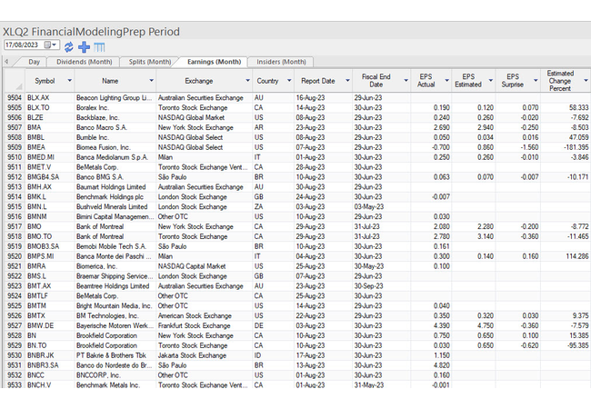Open the Exchange column filter dropdown
This screenshot has height=409, width=591.
[x=247, y=81]
